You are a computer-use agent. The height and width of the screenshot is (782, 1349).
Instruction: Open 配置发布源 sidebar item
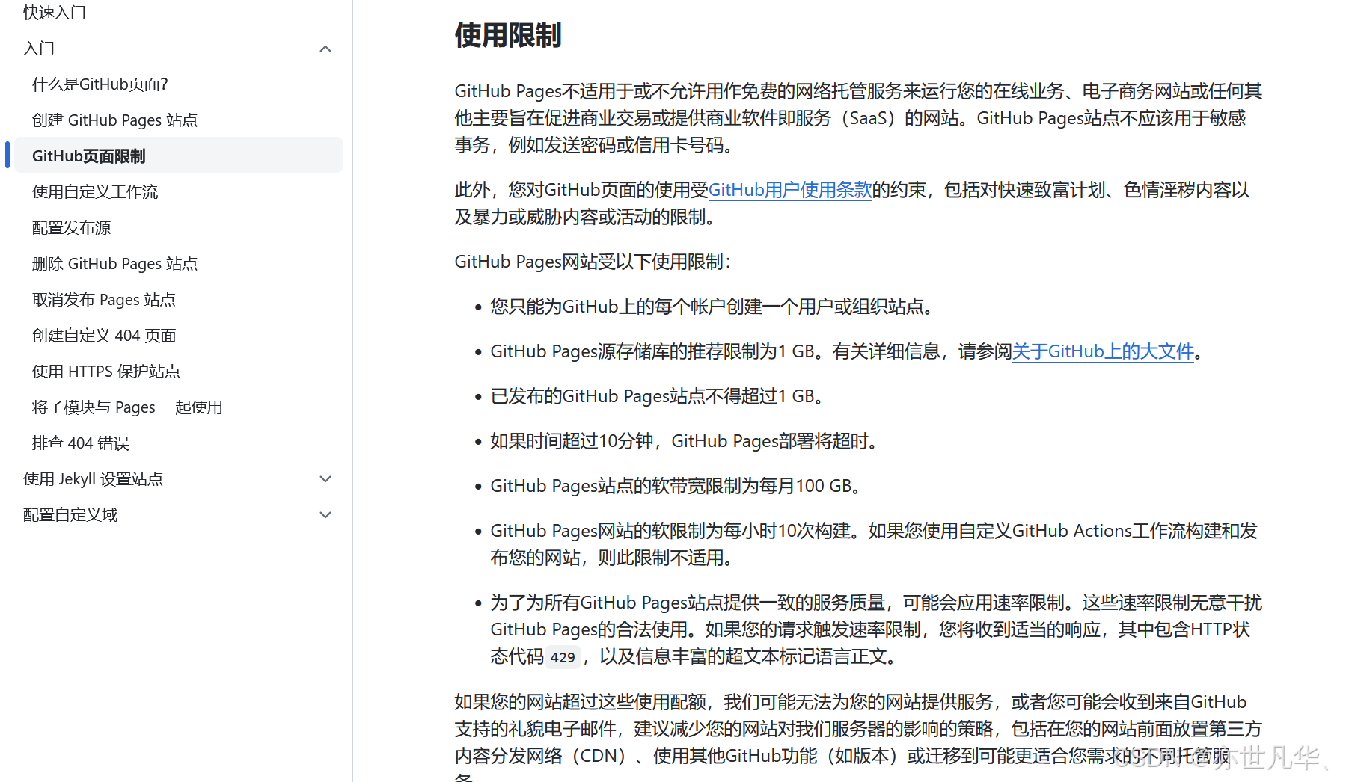point(72,228)
